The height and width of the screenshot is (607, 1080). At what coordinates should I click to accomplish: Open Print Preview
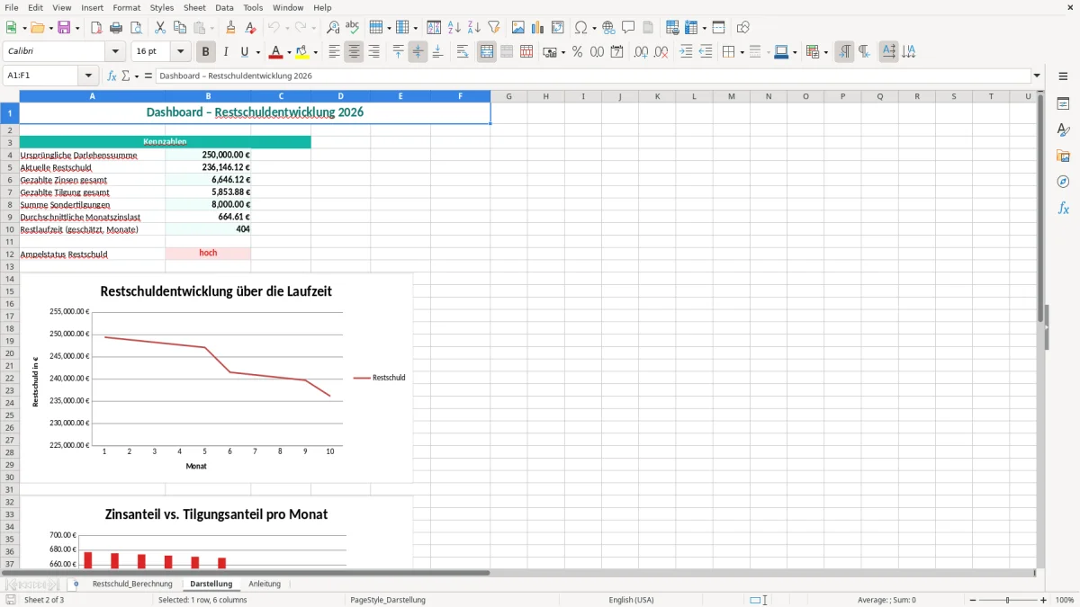pos(136,28)
